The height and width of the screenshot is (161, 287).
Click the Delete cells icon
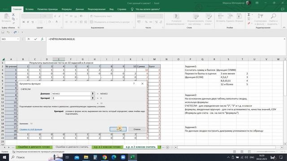pyautogui.click(x=230, y=17)
